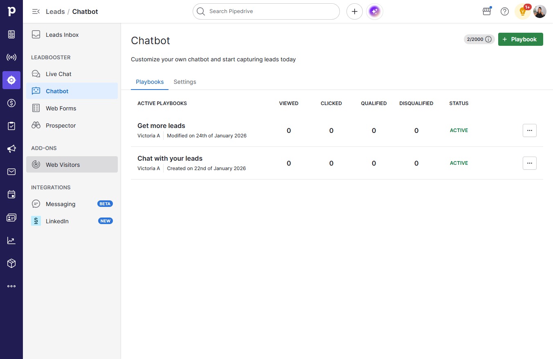Click the BETA badge next to Messaging
The image size is (553, 359).
[x=105, y=204]
